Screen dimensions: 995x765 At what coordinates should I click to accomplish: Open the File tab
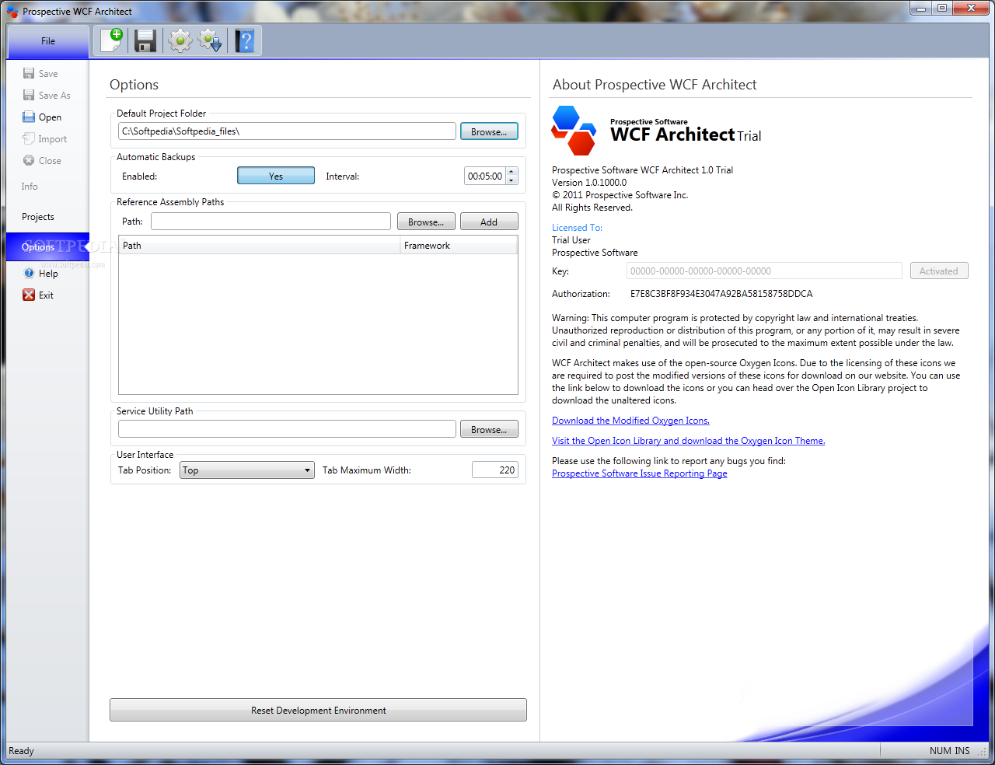tap(48, 41)
